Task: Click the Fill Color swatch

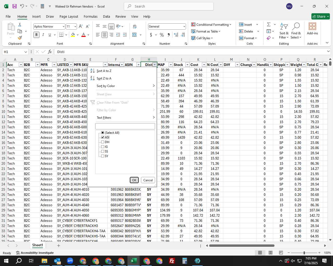Action: coord(73,35)
